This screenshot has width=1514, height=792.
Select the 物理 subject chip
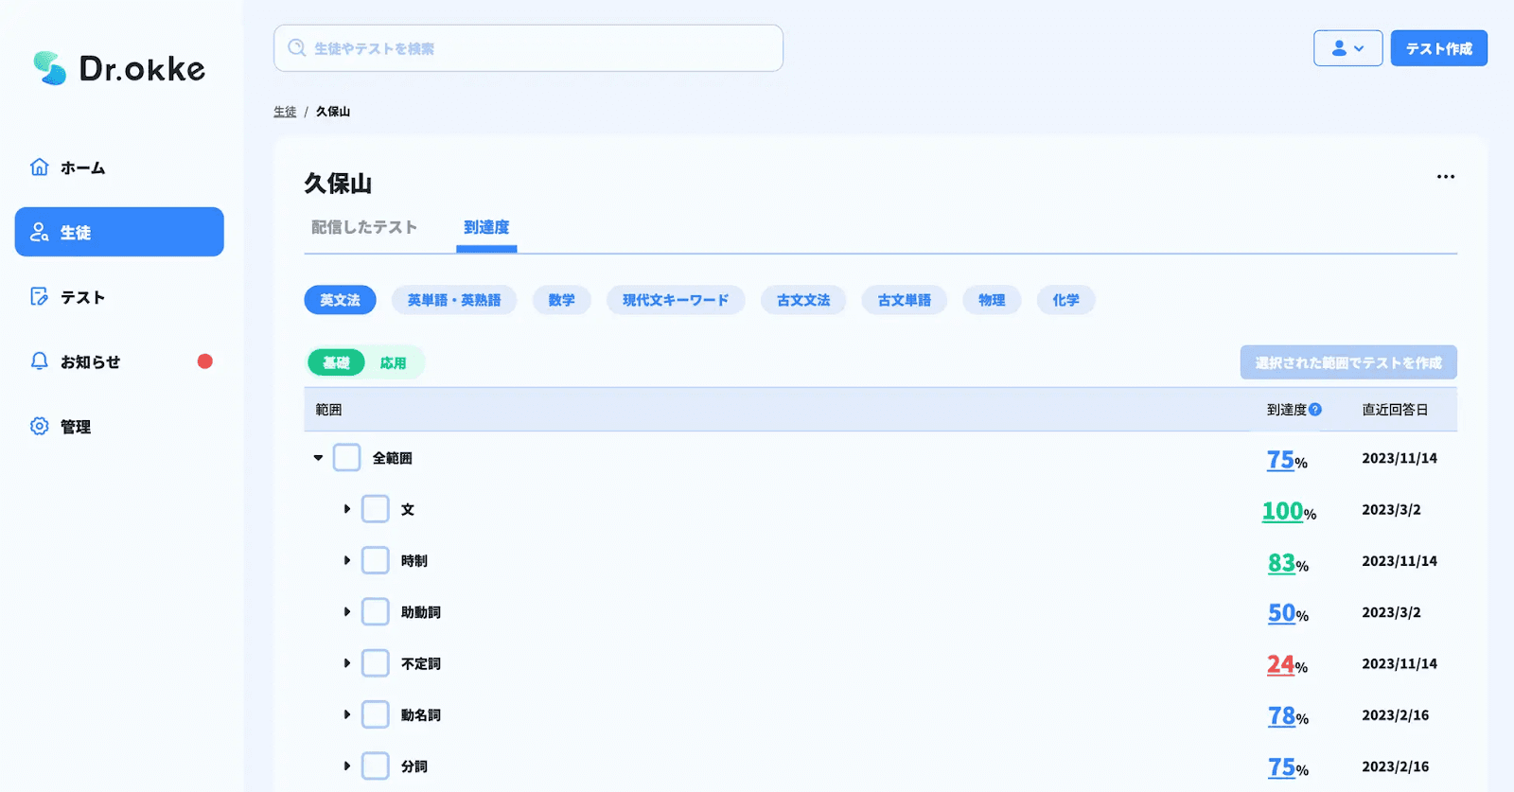(992, 300)
